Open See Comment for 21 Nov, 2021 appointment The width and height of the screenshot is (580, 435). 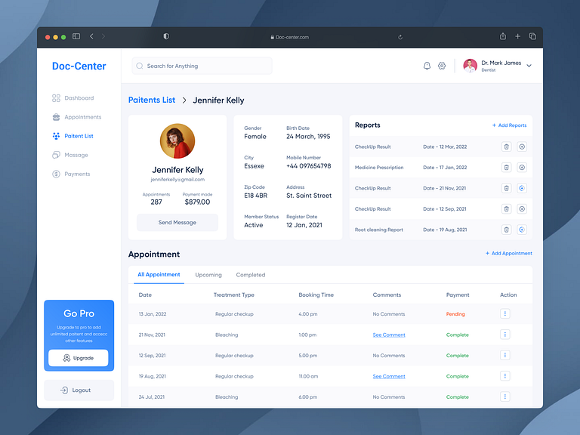[x=389, y=335]
